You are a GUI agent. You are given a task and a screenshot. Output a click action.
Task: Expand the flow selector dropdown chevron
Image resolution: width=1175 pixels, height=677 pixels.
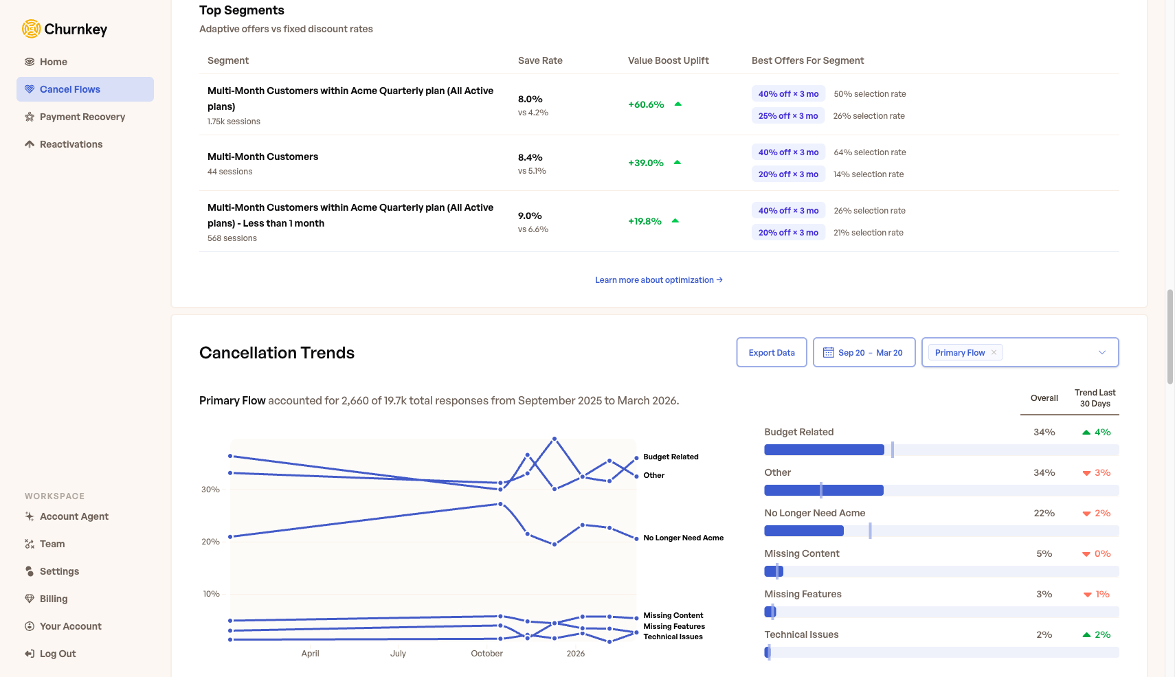(1101, 352)
